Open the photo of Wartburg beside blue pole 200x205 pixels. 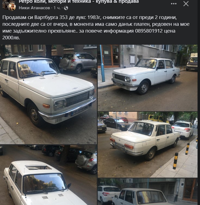147,78
